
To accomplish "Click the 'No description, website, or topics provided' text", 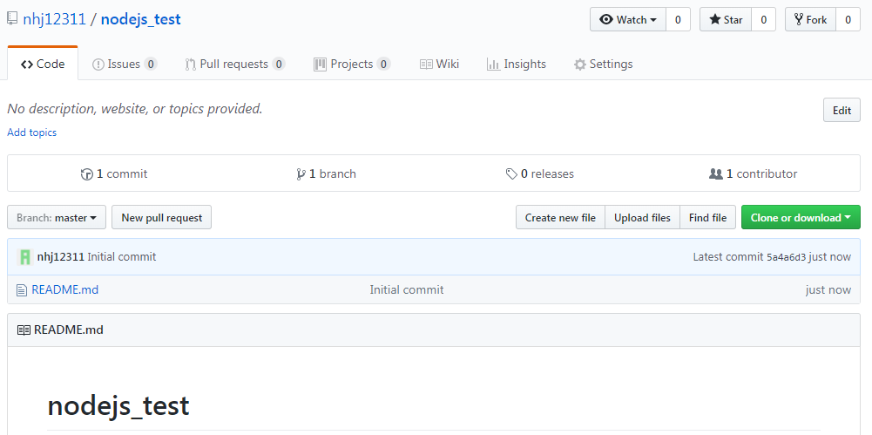I will coord(134,109).
